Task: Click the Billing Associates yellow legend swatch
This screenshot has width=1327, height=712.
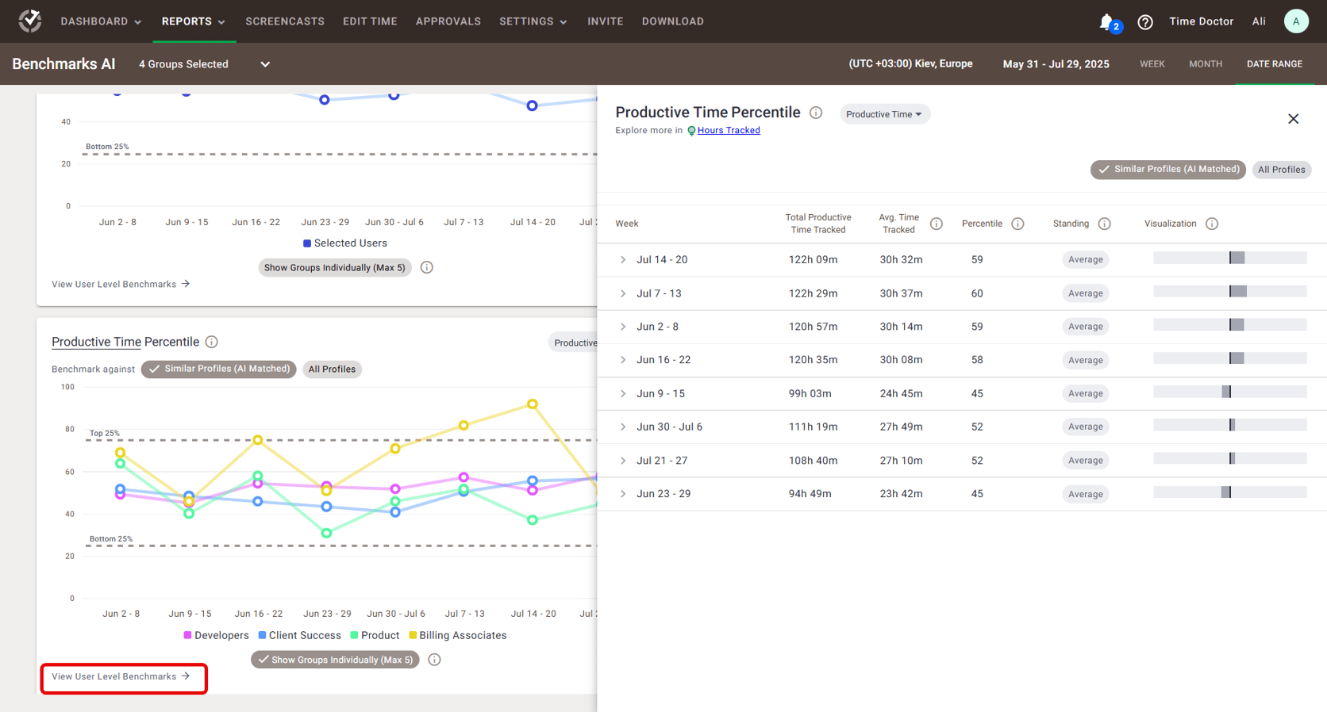Action: (x=413, y=635)
